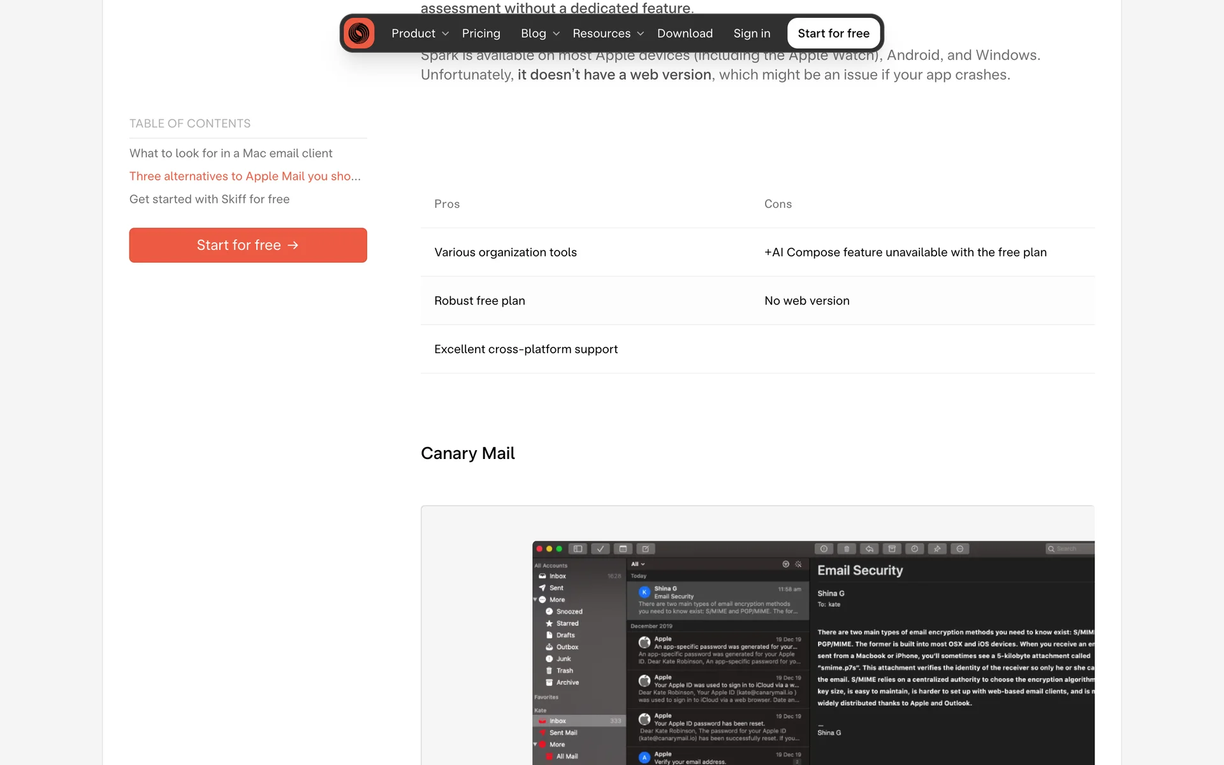
Task: Expand the Blog dropdown chevron
Action: tap(557, 34)
